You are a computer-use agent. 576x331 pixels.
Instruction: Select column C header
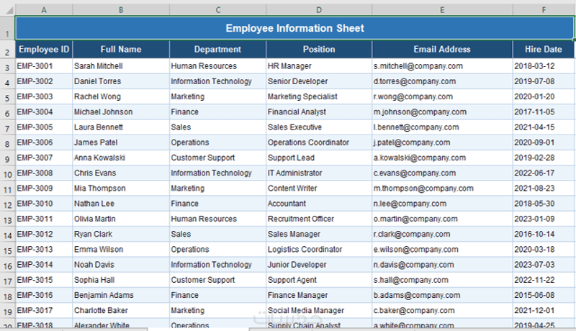pos(218,10)
